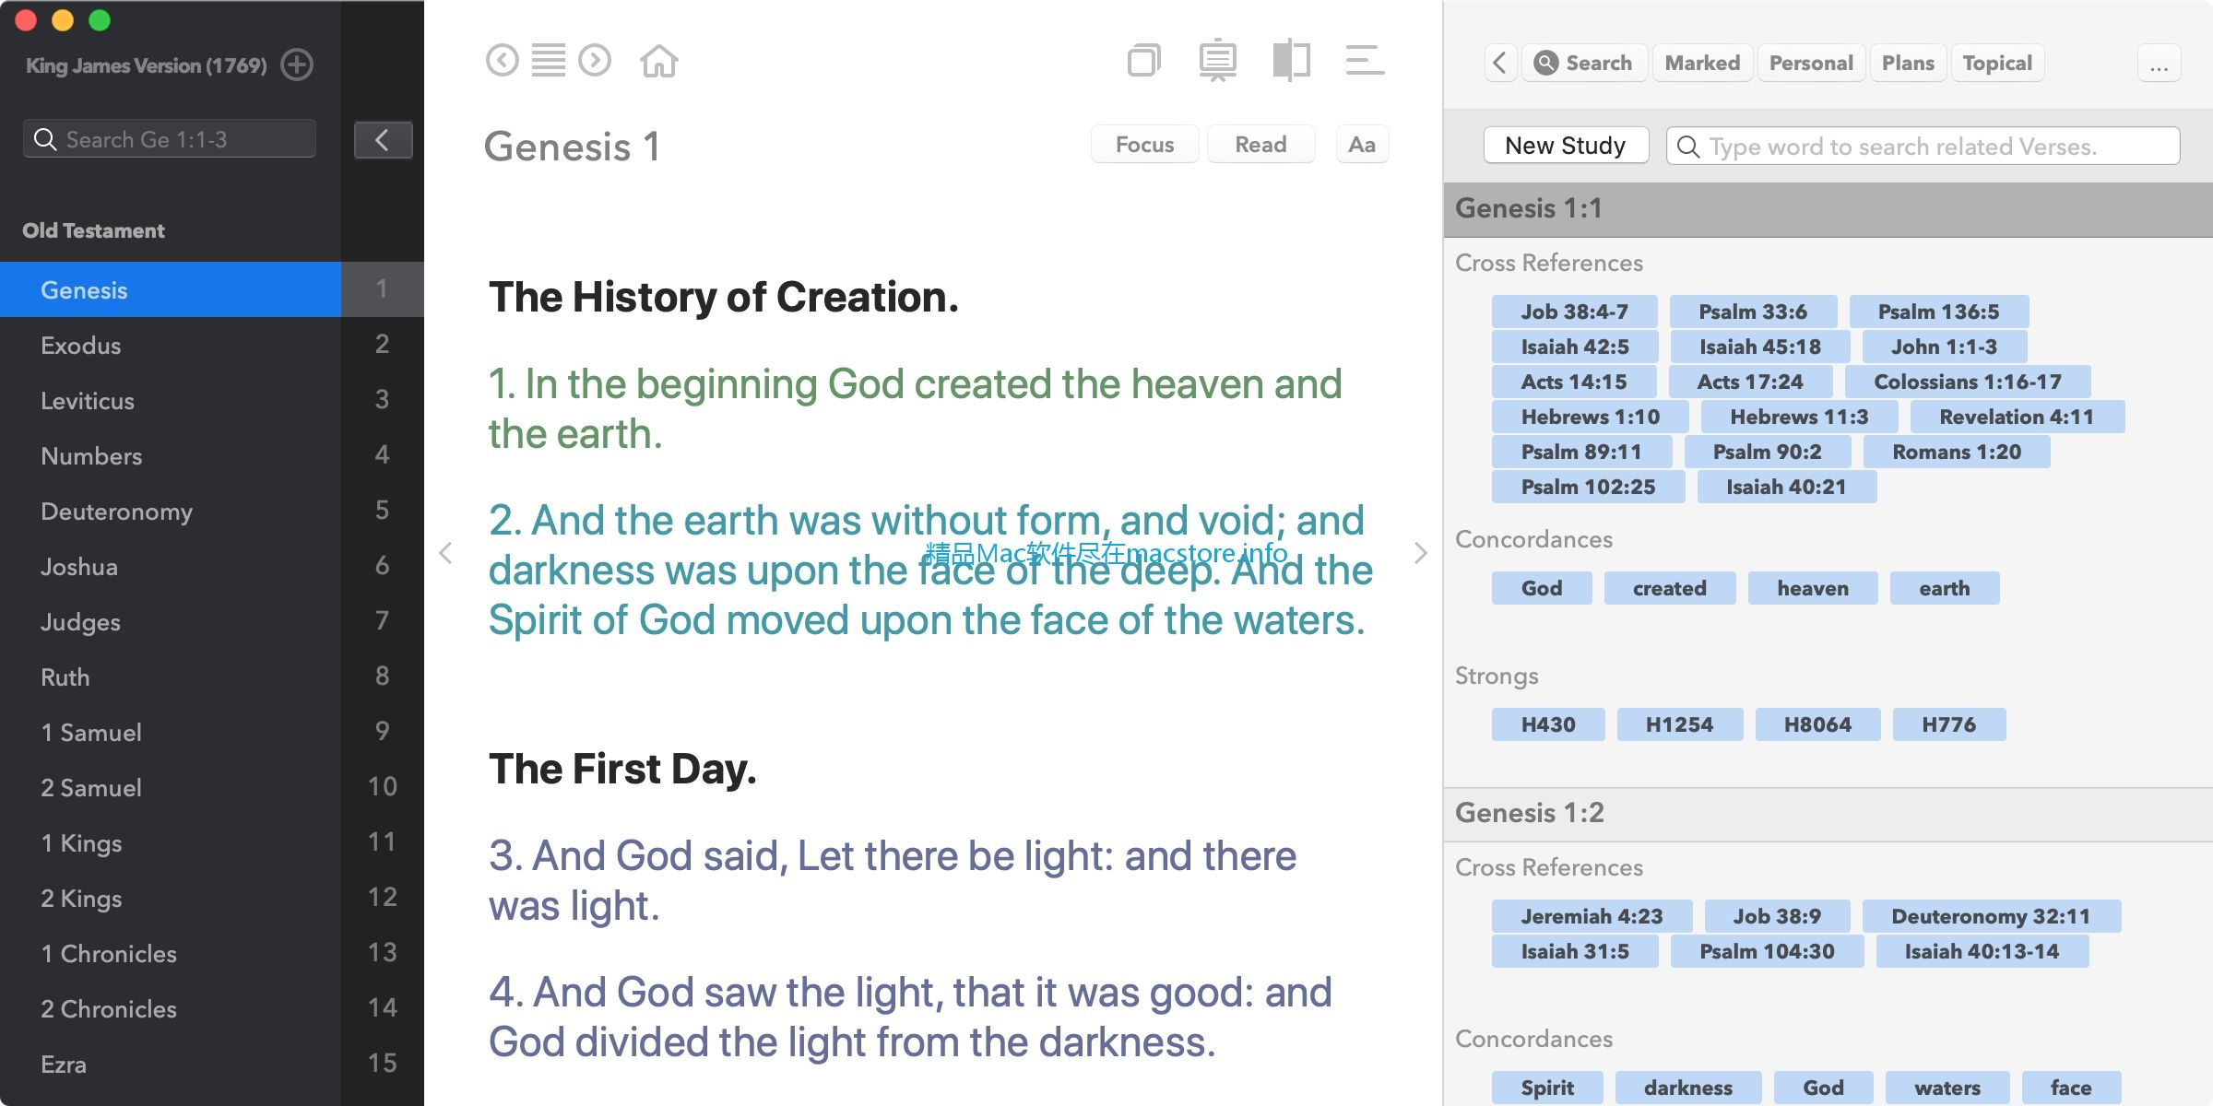Switch to Personal tab
Viewport: 2213px width, 1106px height.
point(1811,63)
